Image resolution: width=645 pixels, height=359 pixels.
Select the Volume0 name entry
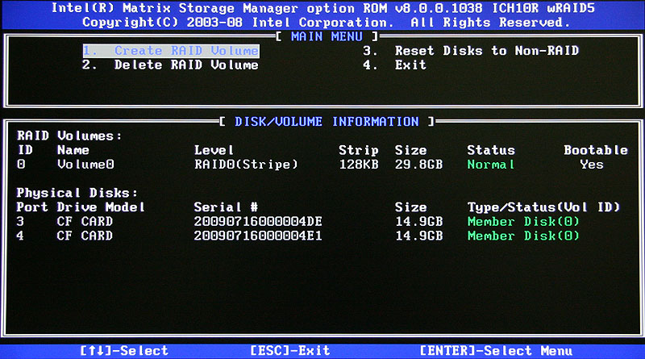(x=85, y=165)
